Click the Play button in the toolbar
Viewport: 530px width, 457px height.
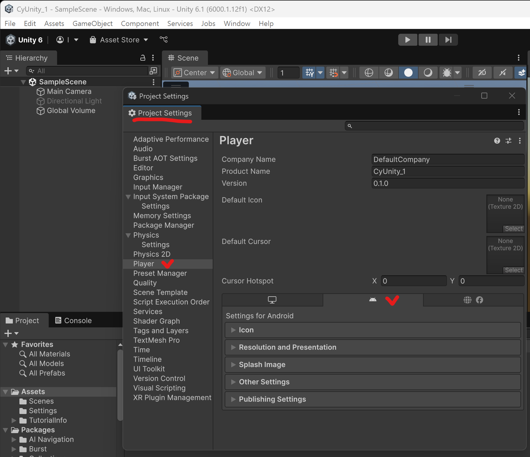pos(408,40)
